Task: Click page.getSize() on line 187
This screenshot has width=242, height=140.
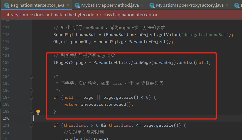Action: (x=121, y=97)
